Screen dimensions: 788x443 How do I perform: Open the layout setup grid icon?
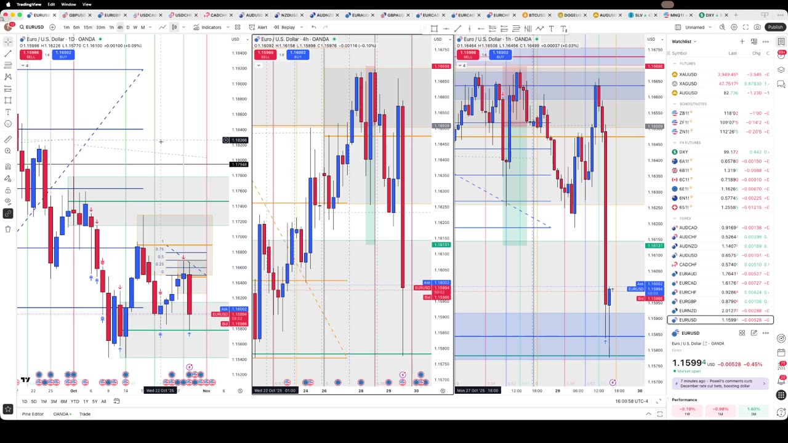(x=678, y=27)
